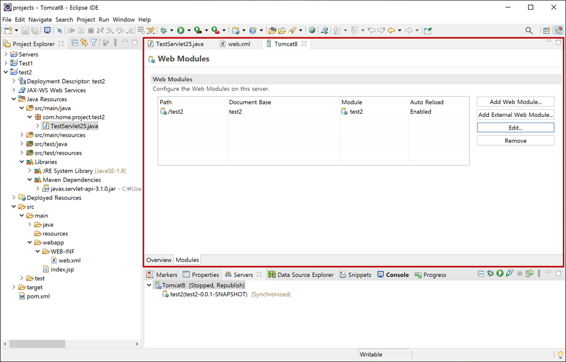Open the Navigate menu
The image size is (566, 362).
coord(40,20)
